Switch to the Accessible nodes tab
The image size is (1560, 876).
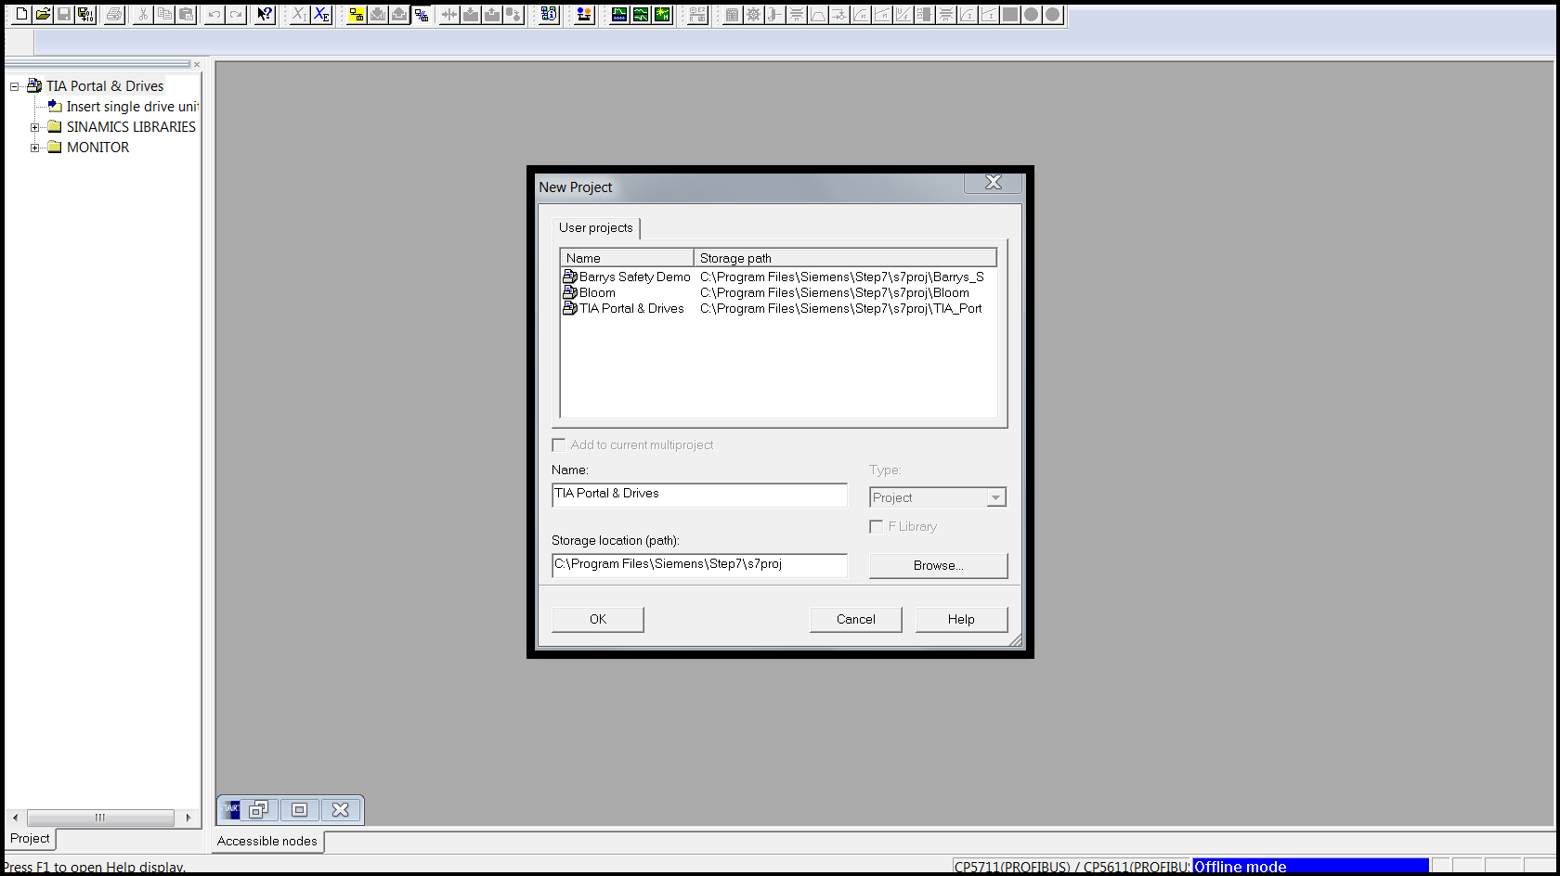pos(267,842)
